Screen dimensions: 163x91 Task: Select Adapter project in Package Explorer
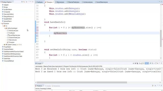tap(6, 5)
